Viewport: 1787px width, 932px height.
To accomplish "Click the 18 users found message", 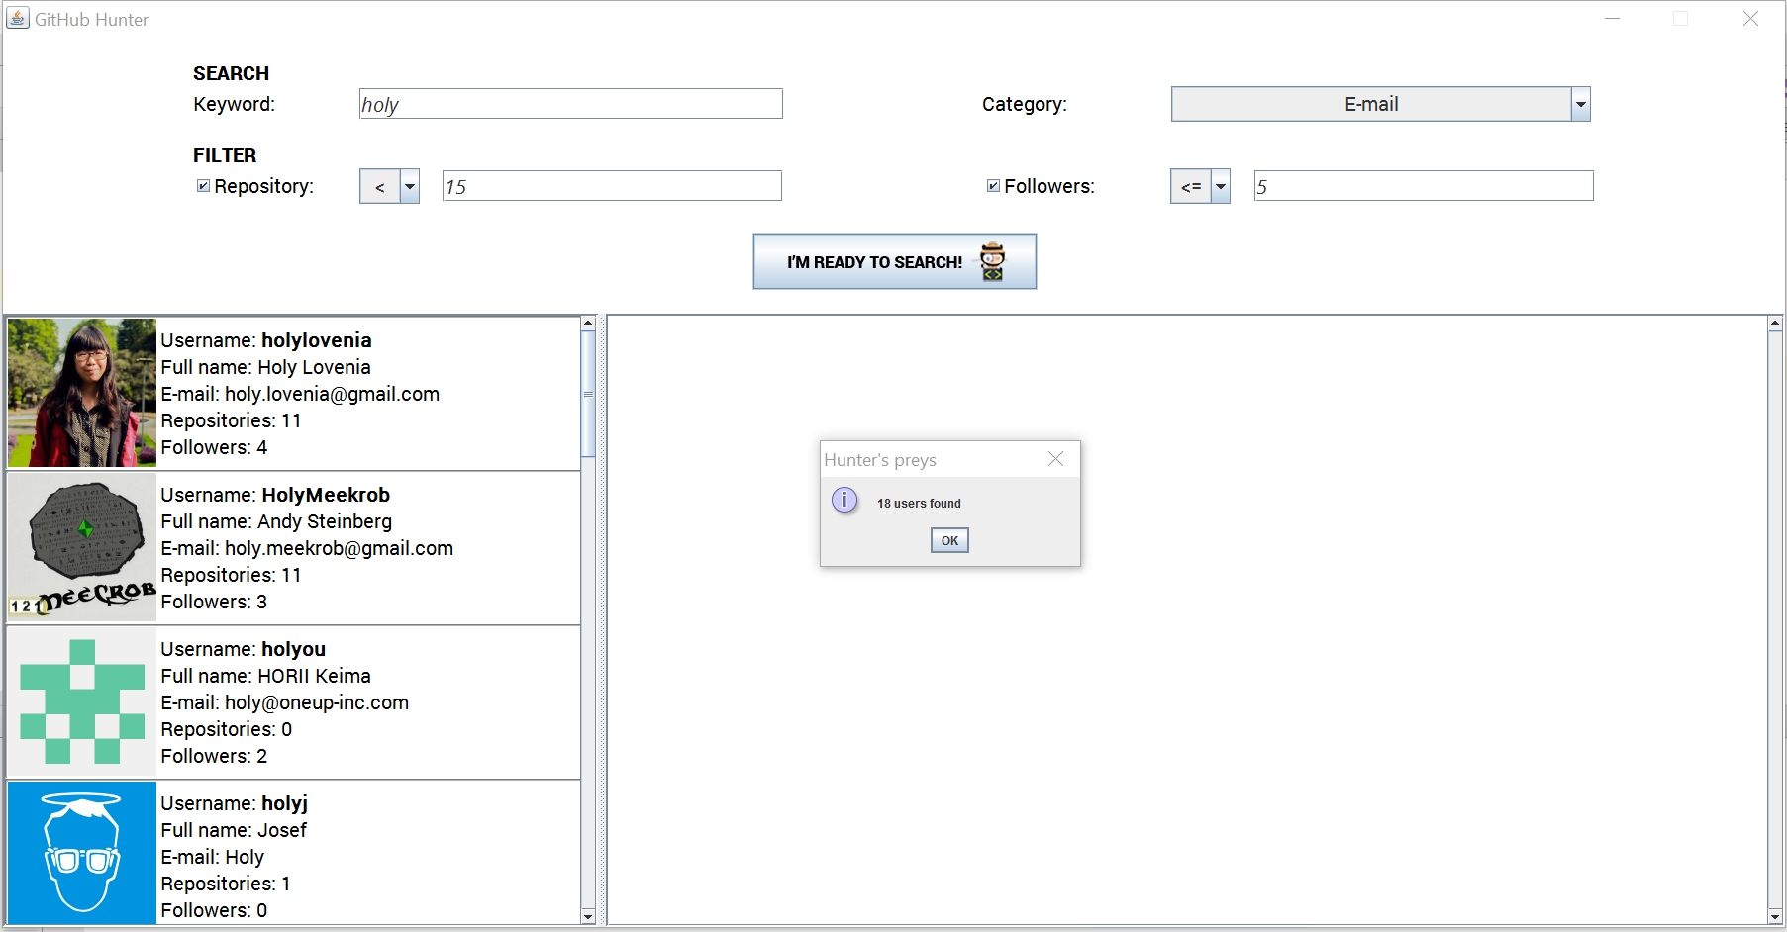I will click(x=919, y=503).
